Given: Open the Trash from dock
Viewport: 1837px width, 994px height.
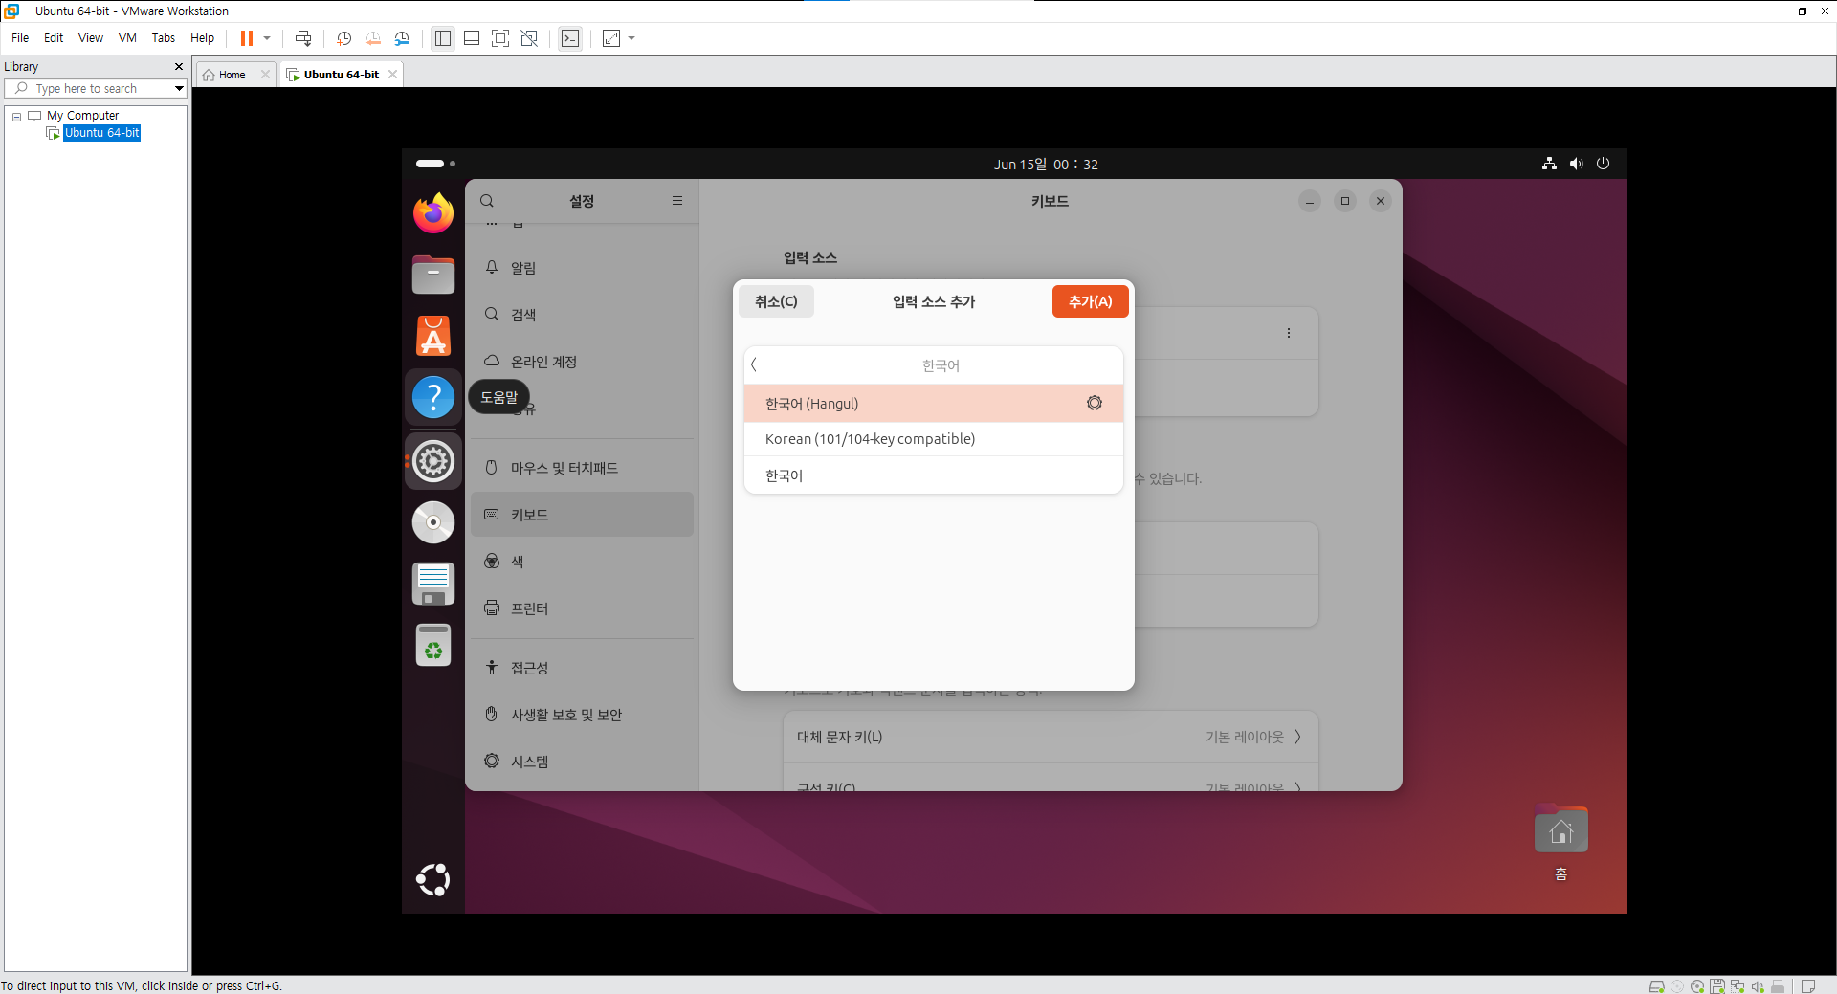Looking at the screenshot, I should tap(433, 645).
